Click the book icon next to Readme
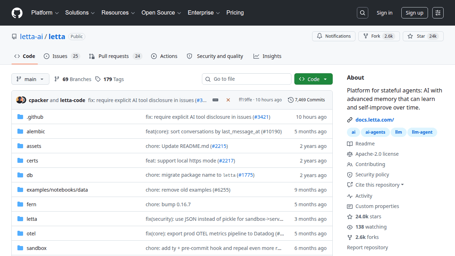This screenshot has width=455, height=256. click(x=350, y=144)
